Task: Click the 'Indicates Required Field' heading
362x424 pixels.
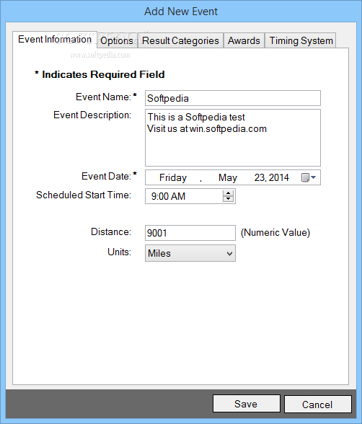Action: point(103,74)
